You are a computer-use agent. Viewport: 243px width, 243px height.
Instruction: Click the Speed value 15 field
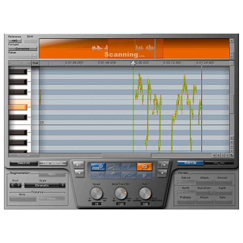click(x=96, y=204)
